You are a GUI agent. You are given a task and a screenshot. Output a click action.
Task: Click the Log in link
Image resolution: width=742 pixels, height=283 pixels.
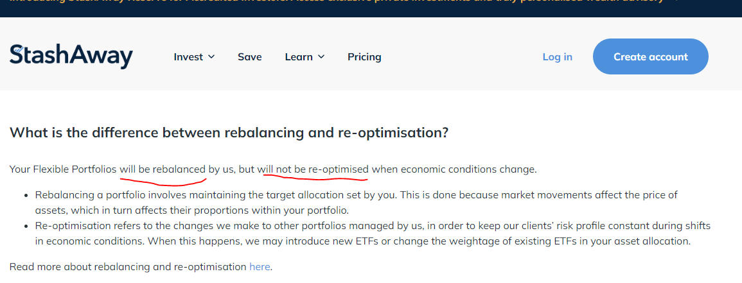pyautogui.click(x=558, y=56)
